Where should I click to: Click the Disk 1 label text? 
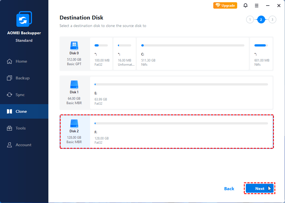(74, 92)
